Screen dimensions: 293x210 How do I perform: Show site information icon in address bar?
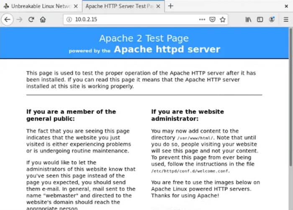tap(69, 19)
